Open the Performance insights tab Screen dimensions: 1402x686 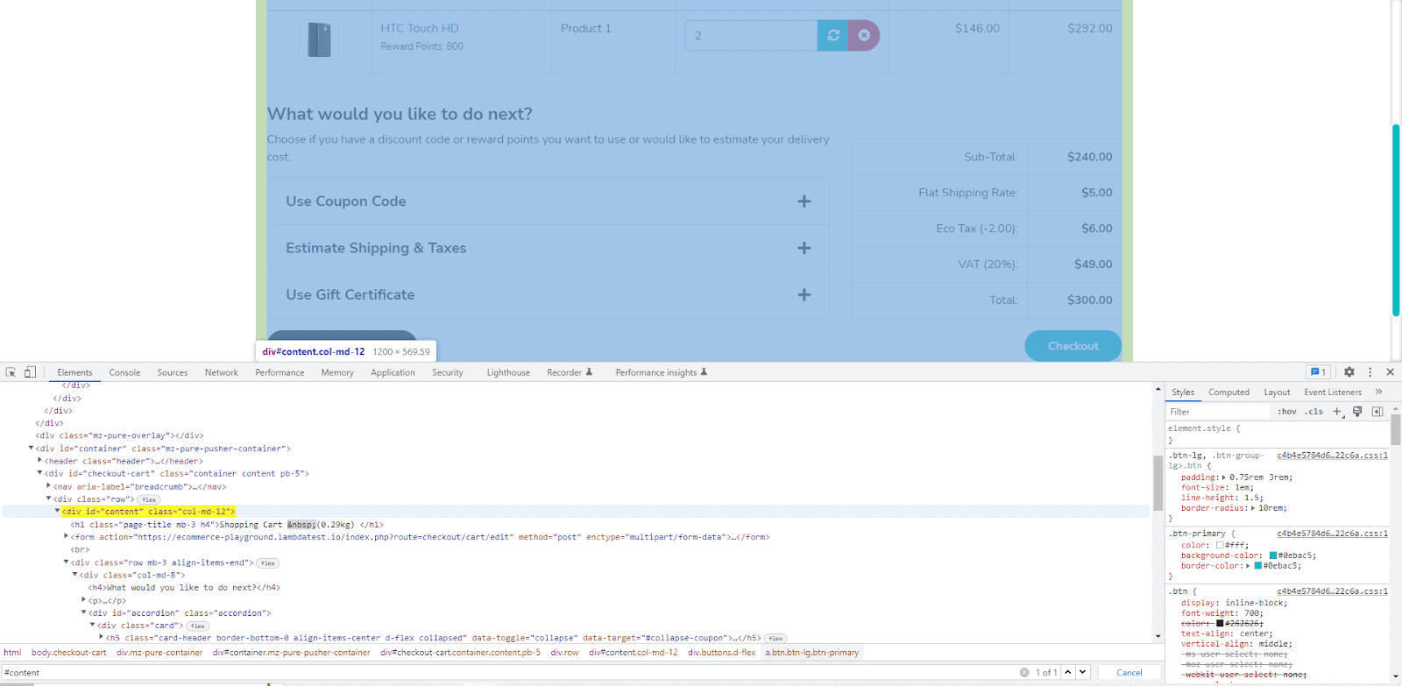[661, 372]
